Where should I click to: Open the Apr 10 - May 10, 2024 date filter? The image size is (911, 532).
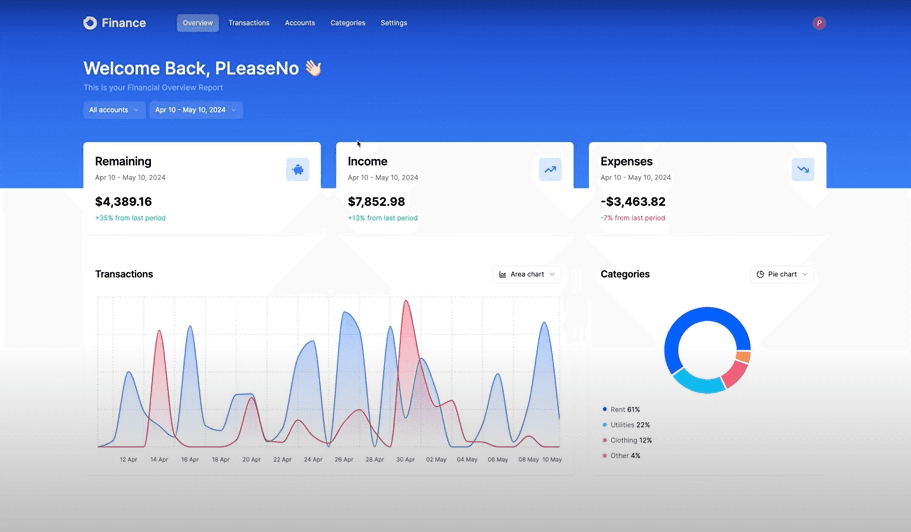click(196, 110)
